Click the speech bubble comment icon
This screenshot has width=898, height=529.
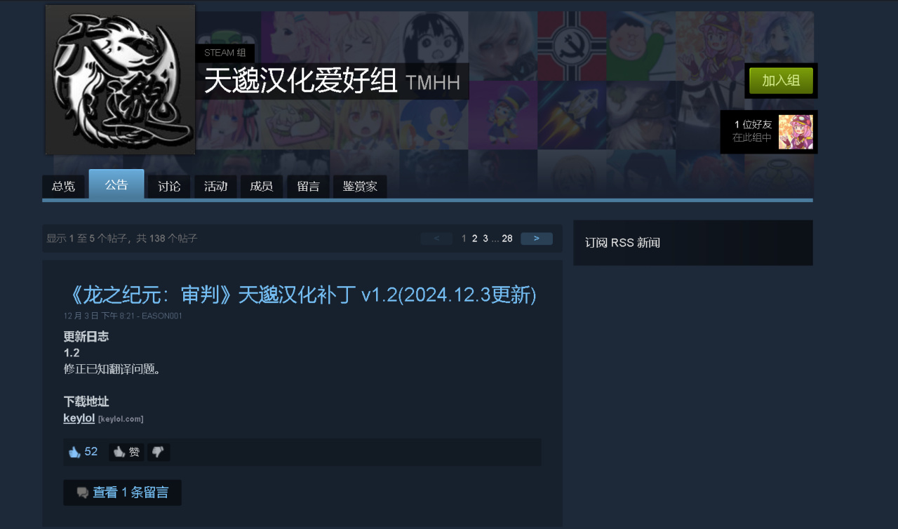pyautogui.click(x=83, y=493)
